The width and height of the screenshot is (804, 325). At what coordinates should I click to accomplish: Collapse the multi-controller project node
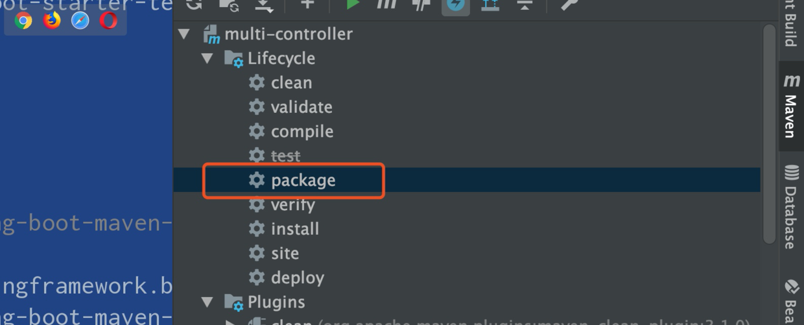pyautogui.click(x=185, y=34)
